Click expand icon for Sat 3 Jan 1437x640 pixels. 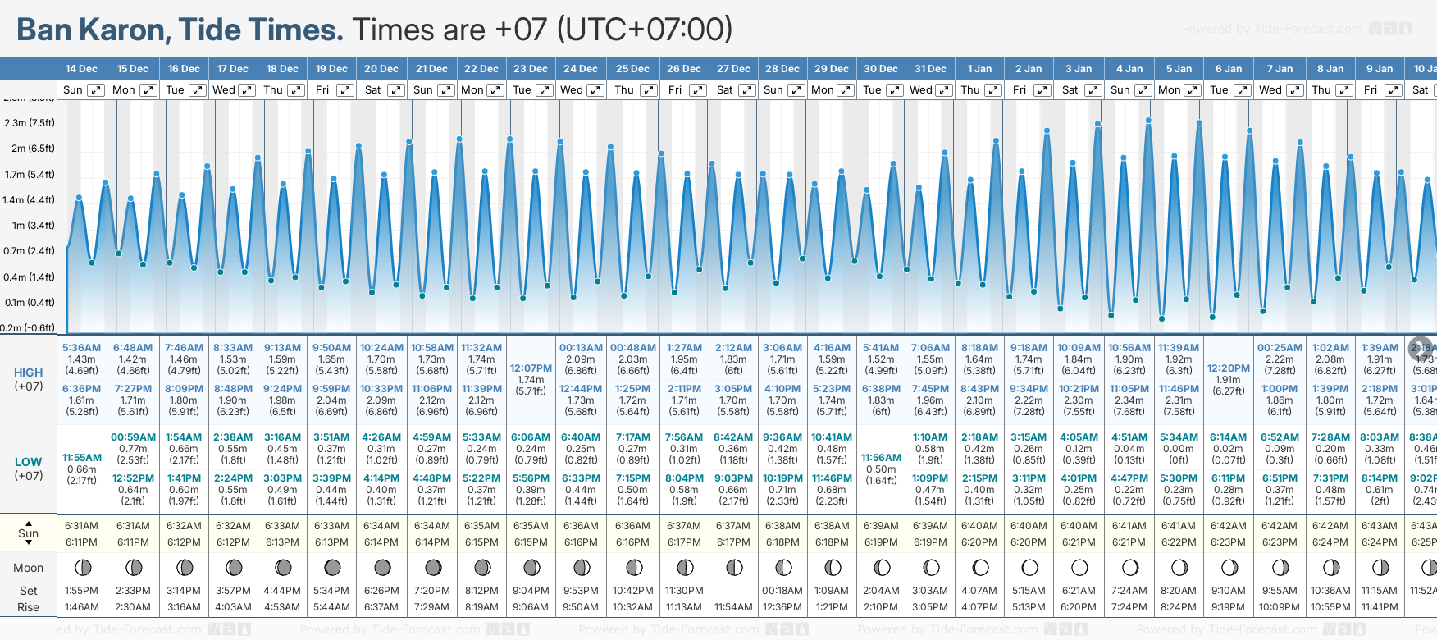pos(1093,90)
